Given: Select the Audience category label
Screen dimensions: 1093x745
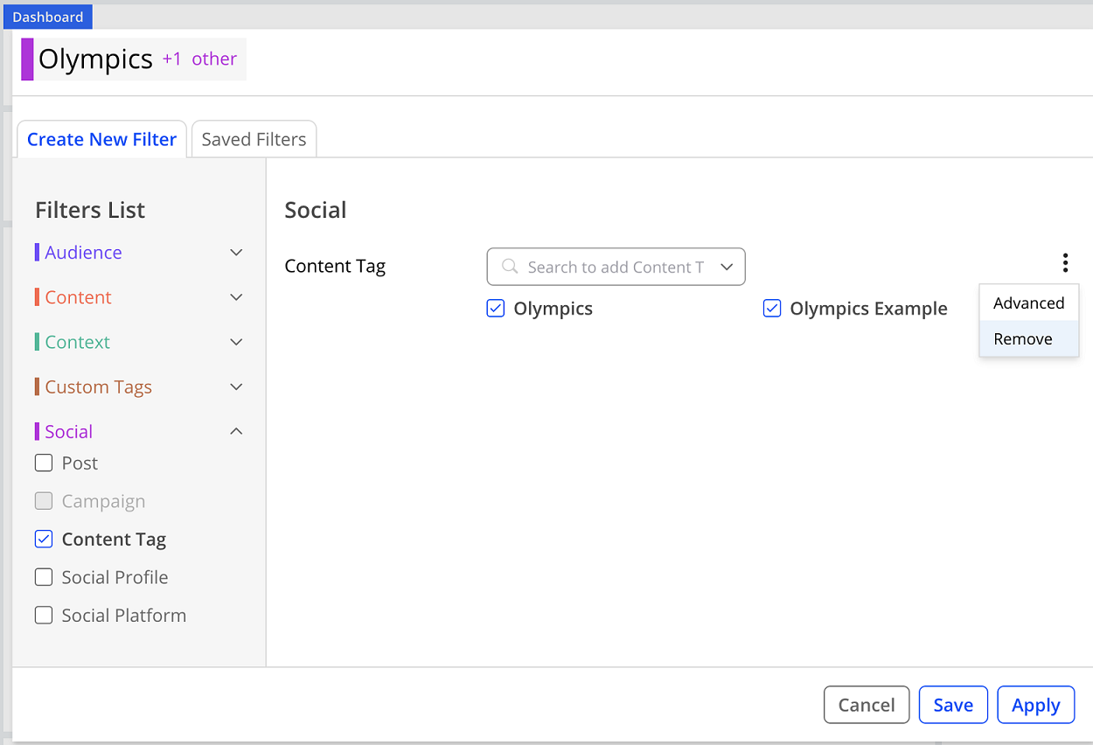Looking at the screenshot, I should [83, 253].
